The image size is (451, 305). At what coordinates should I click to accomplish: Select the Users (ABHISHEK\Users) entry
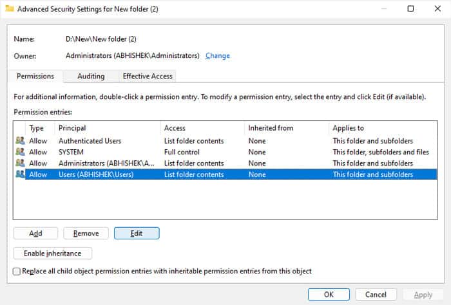pos(225,174)
